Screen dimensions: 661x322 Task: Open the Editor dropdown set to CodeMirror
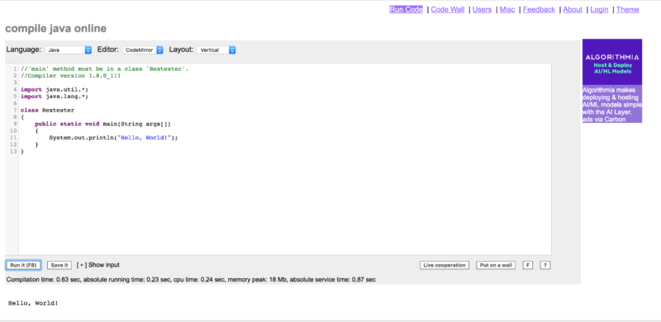coord(143,50)
